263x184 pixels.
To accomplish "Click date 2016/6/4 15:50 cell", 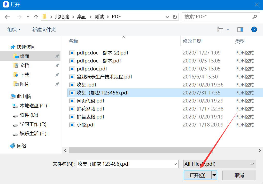I will (200, 77).
